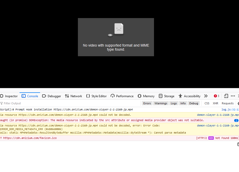The width and height of the screenshot is (239, 172).
Task: Open the first warning's demon-slayer-1-1-2160-jp.mp4 source link
Action: tap(218, 115)
